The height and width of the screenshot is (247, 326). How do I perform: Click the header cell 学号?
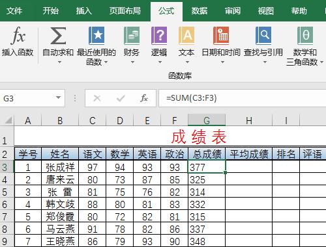(x=28, y=154)
